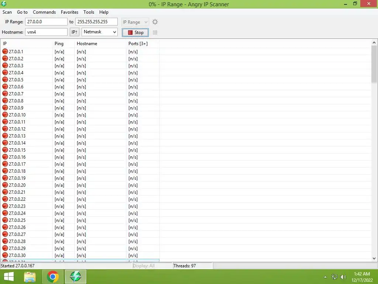Click the red status icon for 27.0.0.7

tap(5, 94)
